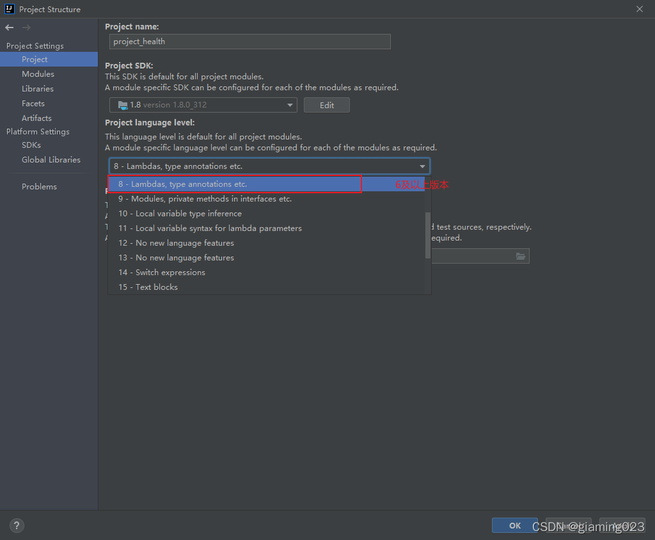Click the project_health name field

[x=249, y=42]
